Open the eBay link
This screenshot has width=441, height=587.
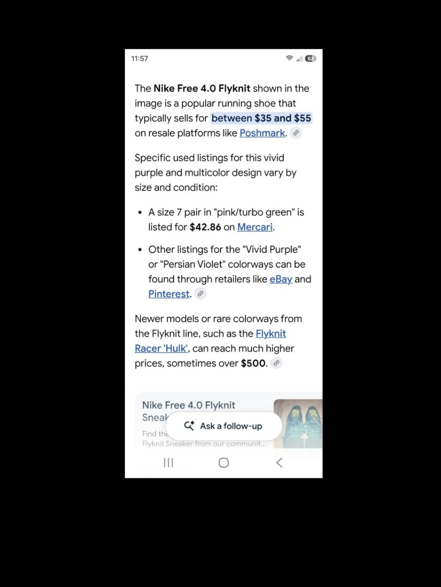click(x=281, y=279)
